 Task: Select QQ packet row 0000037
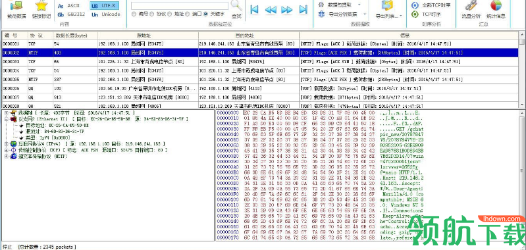tap(260, 97)
